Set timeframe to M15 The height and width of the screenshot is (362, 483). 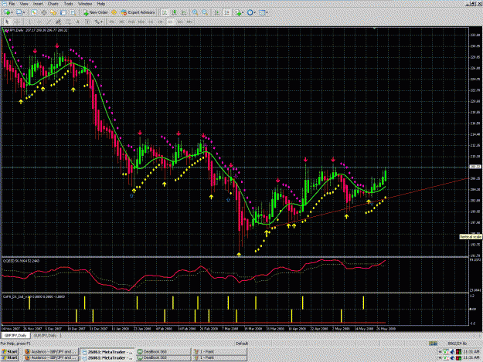[x=131, y=22]
